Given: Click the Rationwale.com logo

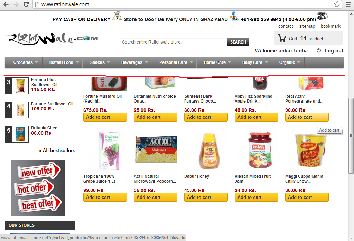Looking at the screenshot, I should [x=53, y=39].
